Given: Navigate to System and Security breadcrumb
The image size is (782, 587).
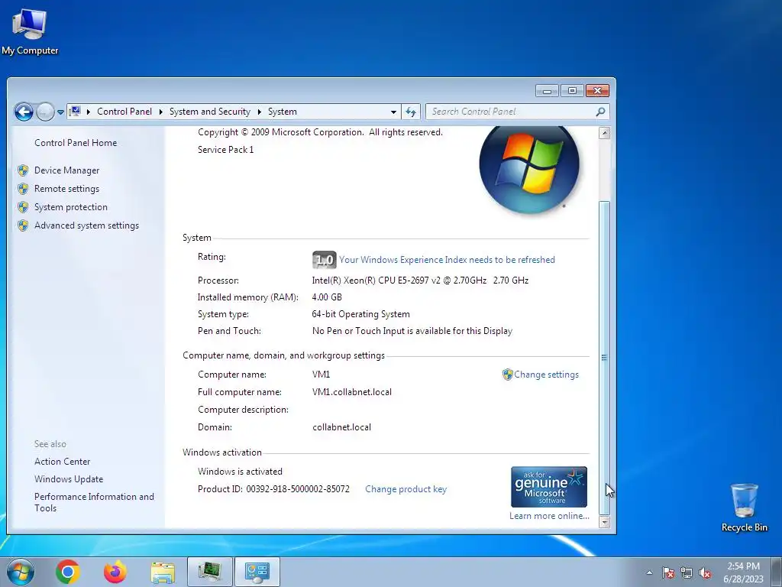Looking at the screenshot, I should [209, 112].
